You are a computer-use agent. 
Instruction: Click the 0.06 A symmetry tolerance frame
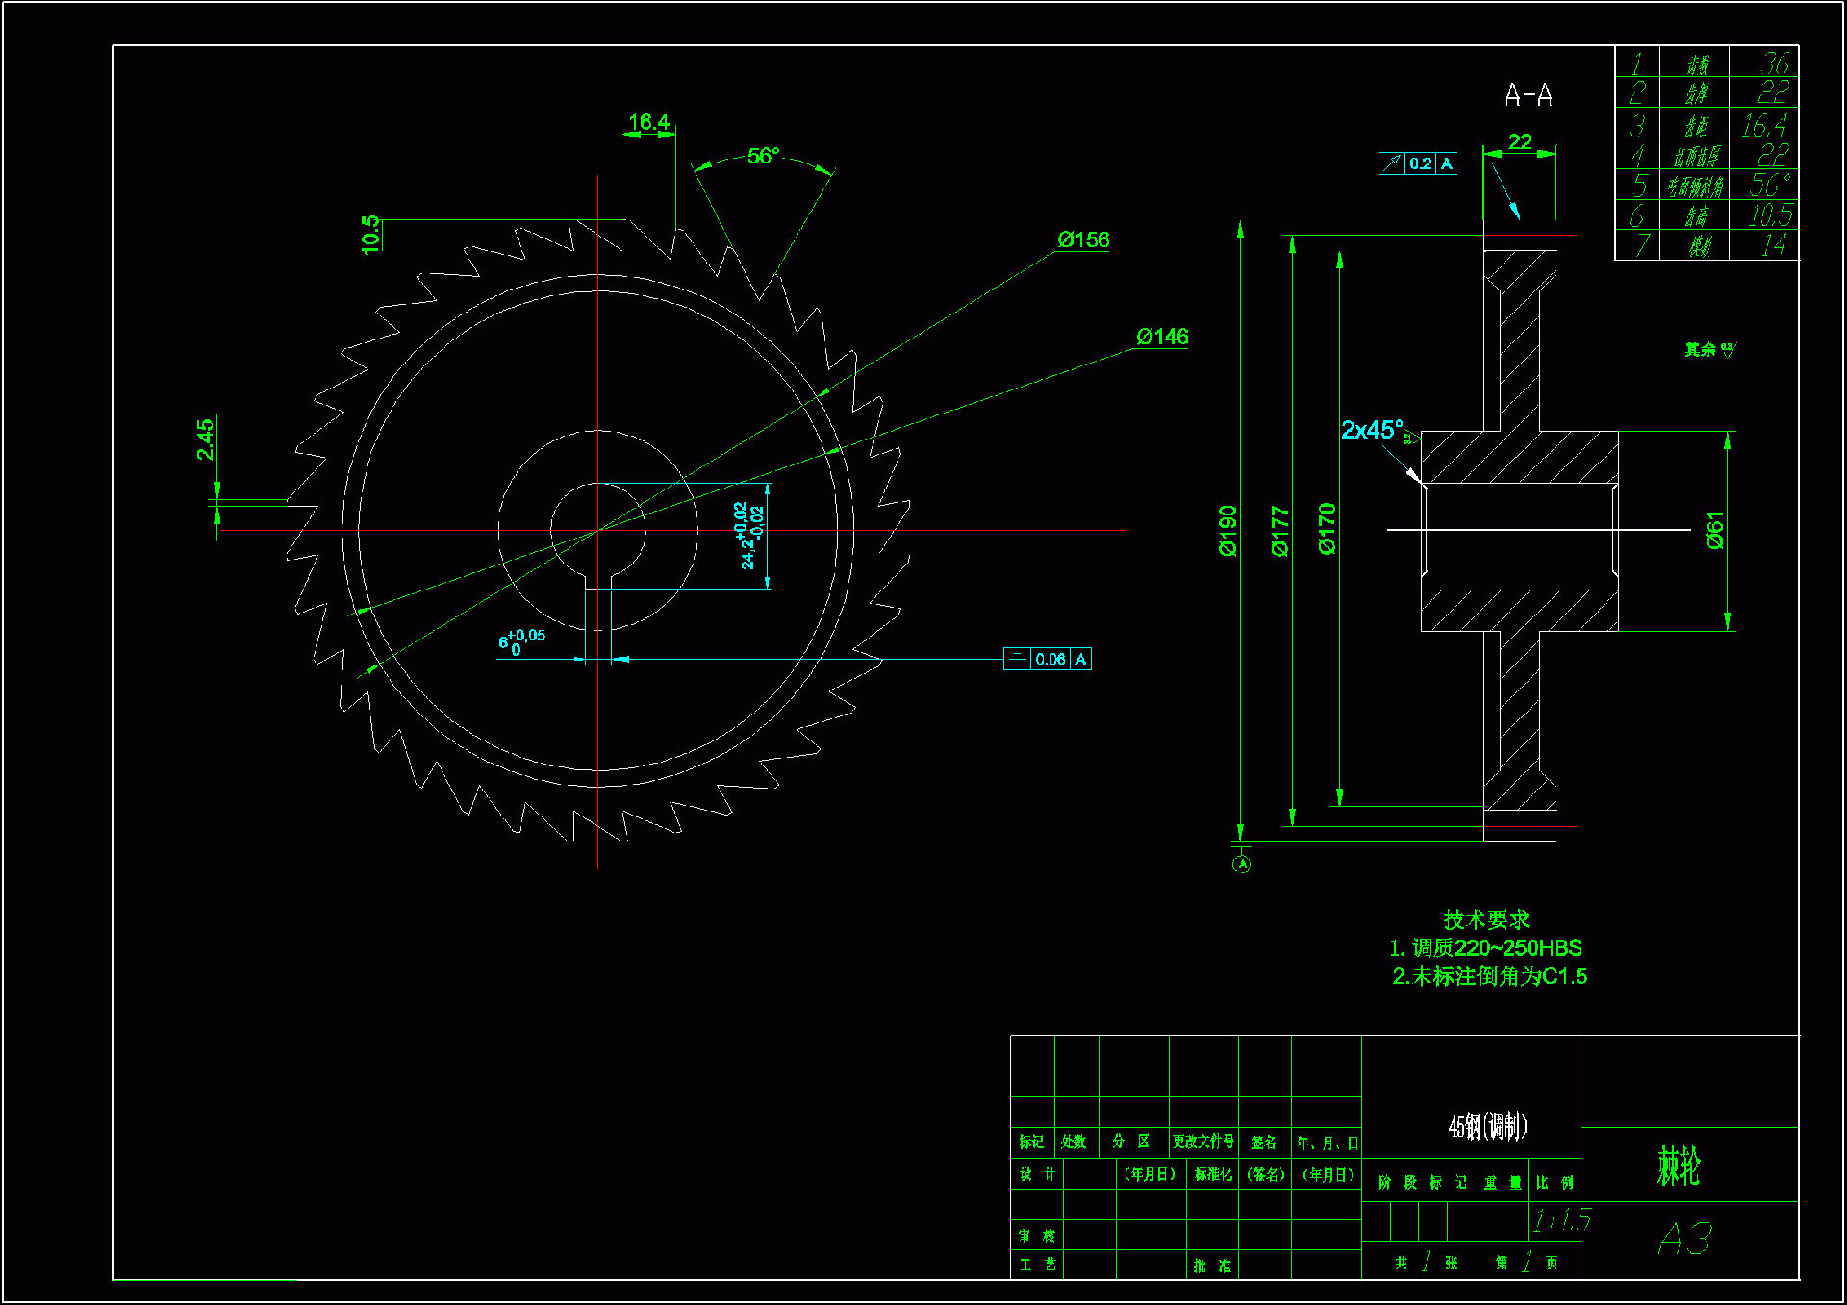(1048, 659)
